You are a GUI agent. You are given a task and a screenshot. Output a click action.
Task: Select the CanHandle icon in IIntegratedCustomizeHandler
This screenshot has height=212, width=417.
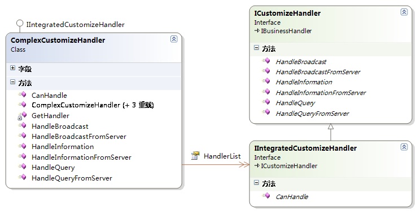[266, 196]
